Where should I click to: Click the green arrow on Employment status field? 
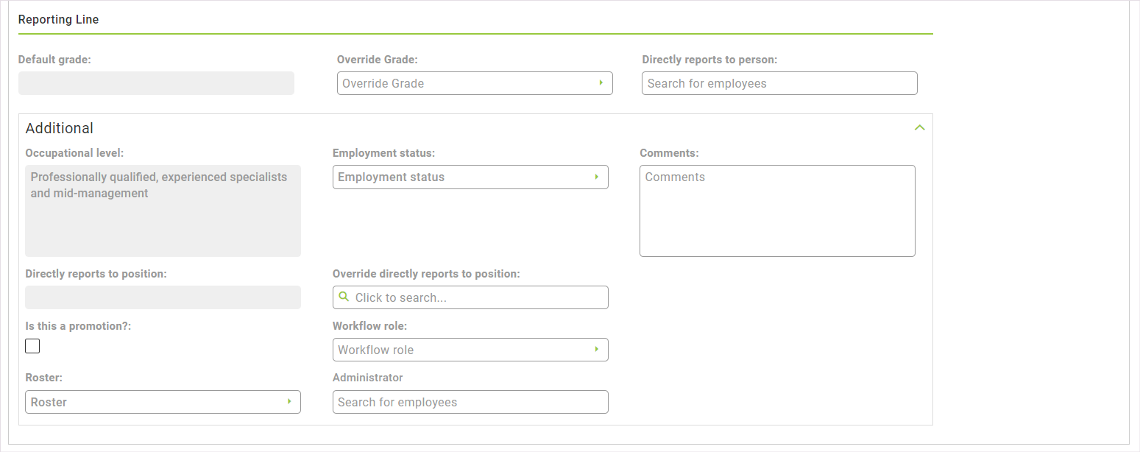[x=596, y=177]
